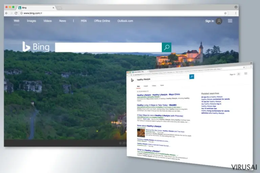Viewport: 260px width, 173px height.
Task: Open the Mayo Clinic Healthy Lifestyle result
Action: pos(158,95)
